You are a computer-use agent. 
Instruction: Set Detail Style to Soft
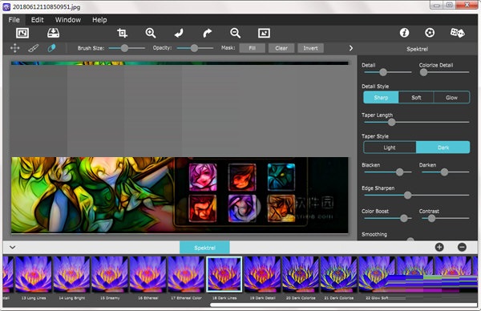(x=416, y=98)
